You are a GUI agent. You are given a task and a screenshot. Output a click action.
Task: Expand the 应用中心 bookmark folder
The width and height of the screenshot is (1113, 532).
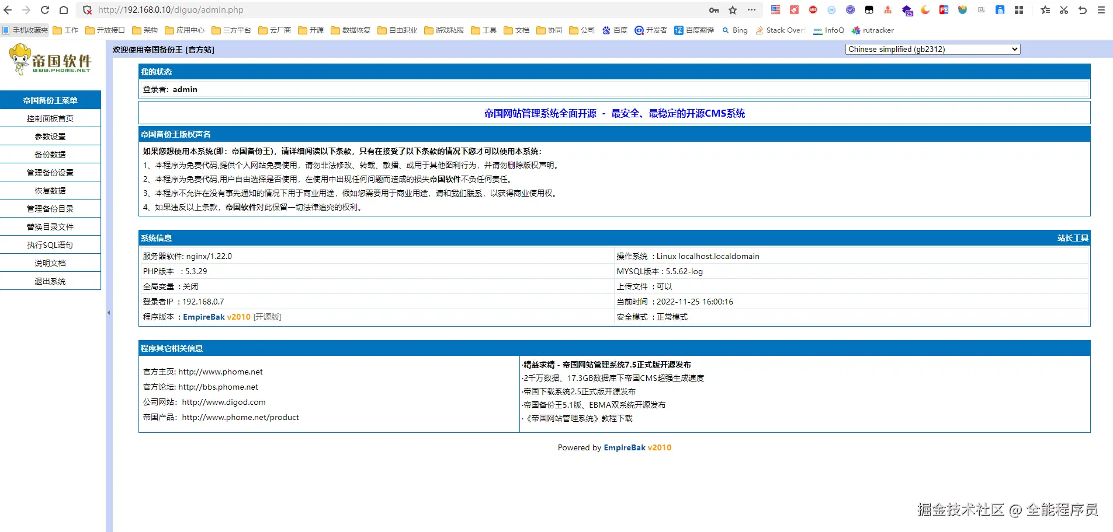point(185,30)
